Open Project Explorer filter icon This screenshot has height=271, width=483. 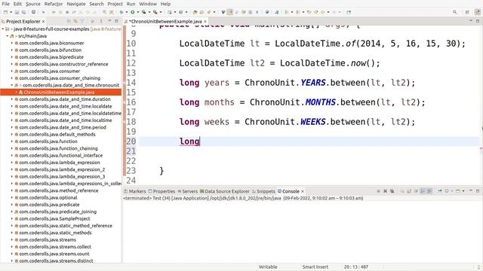82,21
